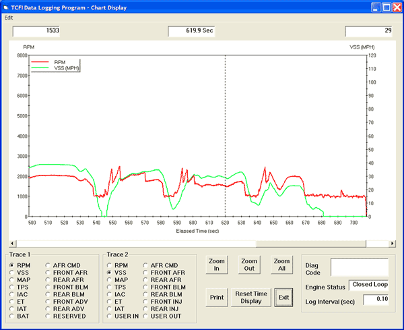Click Reset Time Display button

[x=250, y=297]
